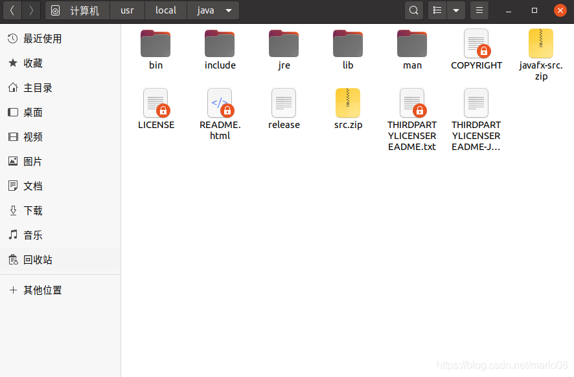Click the 计算机 path segment
Screen dimensions: 574x377
[x=77, y=10]
